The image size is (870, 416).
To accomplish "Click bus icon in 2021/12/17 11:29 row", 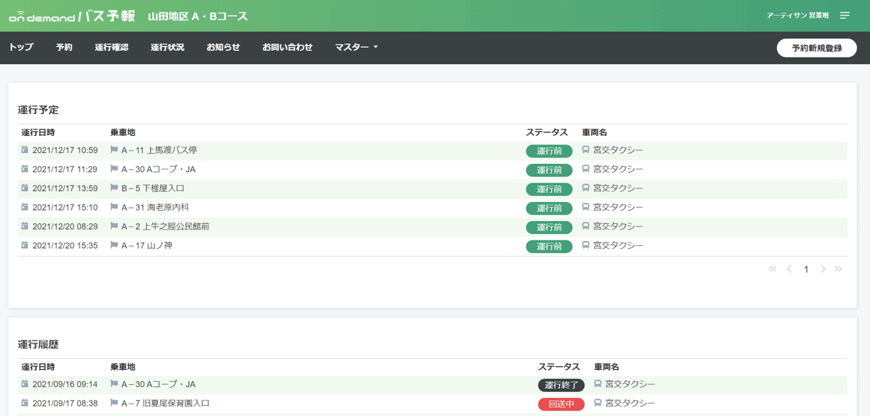I will click(586, 169).
